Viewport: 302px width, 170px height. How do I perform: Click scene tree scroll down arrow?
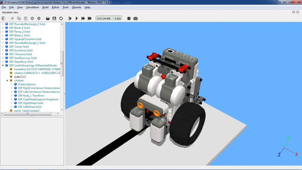tap(62, 110)
